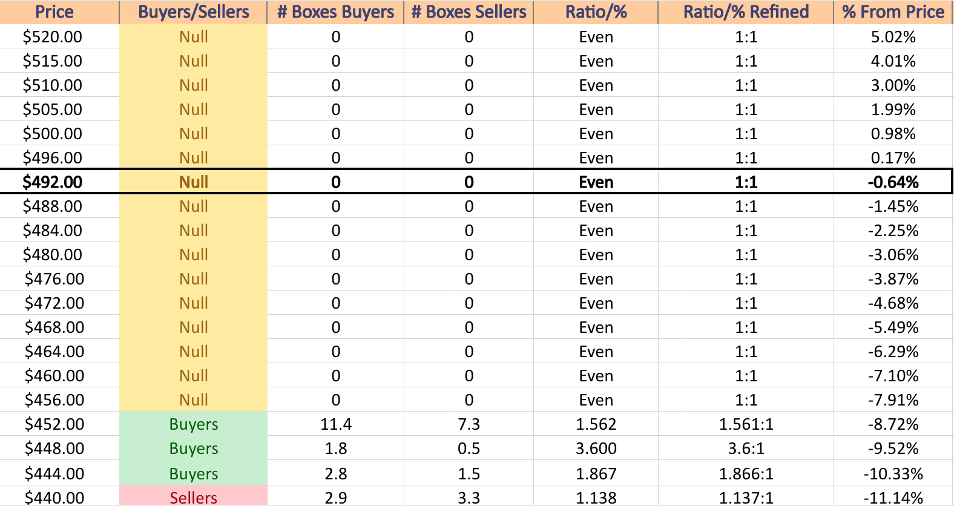954x506 pixels.
Task: Click the 0.17% from price value
Action: [x=893, y=158]
